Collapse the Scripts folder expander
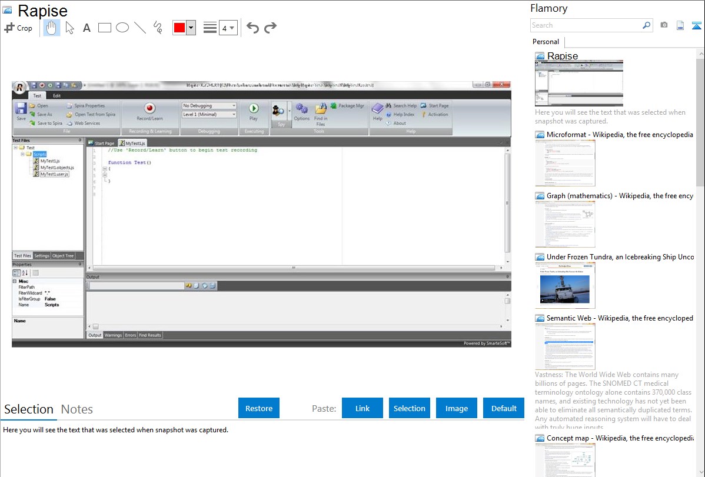Screen dimensions: 705x477 [22, 154]
